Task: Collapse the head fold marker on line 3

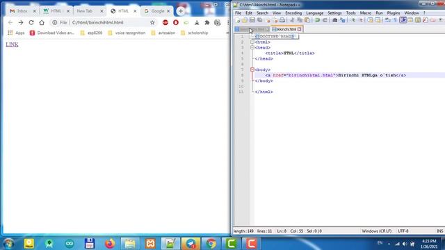Action: 252,48
